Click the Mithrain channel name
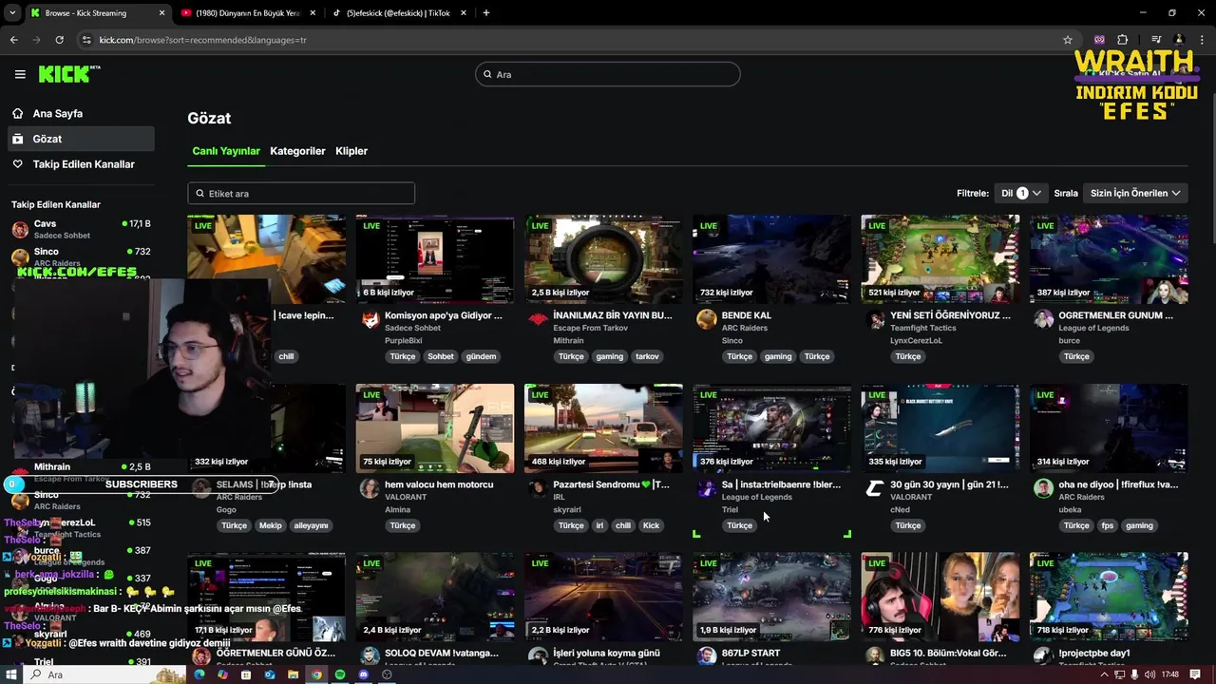Viewport: 1216px width, 684px height. [568, 340]
